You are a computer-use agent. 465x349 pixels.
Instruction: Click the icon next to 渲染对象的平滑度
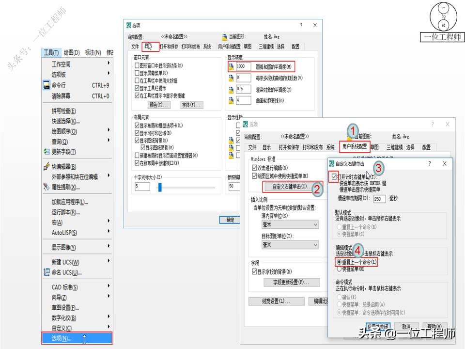(x=231, y=89)
